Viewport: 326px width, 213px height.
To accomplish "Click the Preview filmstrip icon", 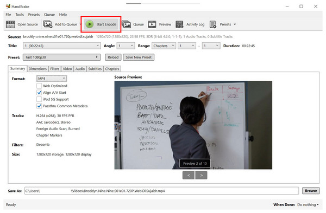I will click(152, 24).
